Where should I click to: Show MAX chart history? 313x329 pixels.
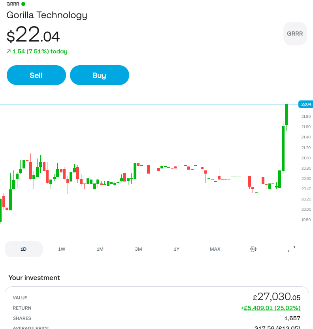tap(215, 249)
